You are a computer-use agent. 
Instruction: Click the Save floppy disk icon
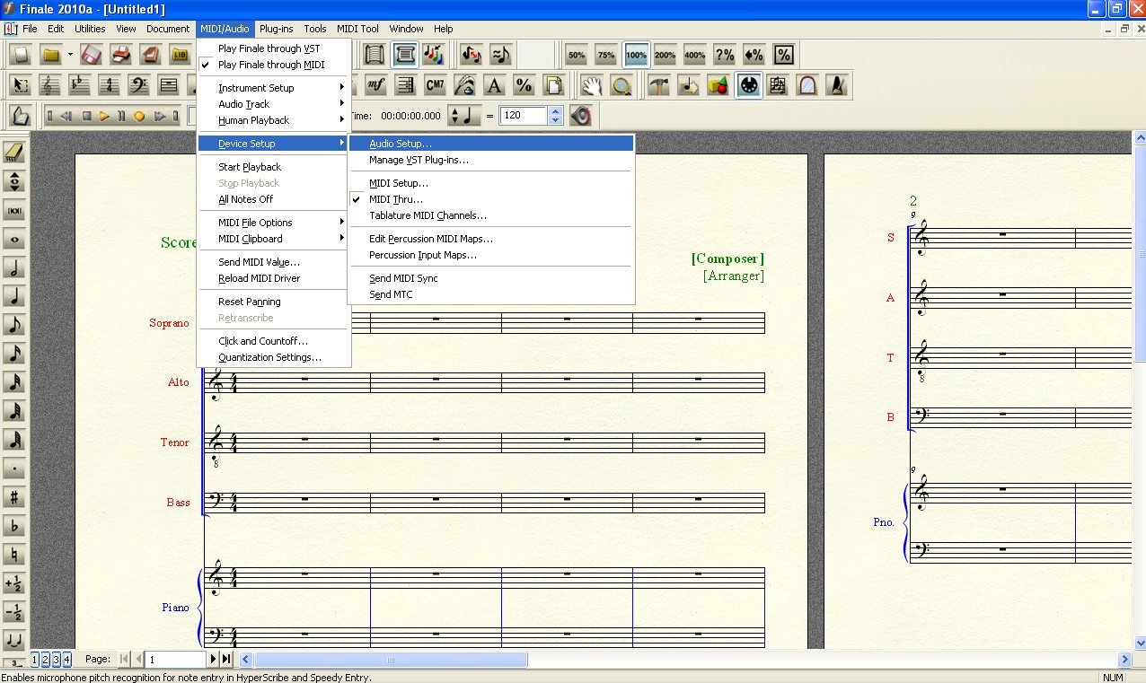(91, 56)
